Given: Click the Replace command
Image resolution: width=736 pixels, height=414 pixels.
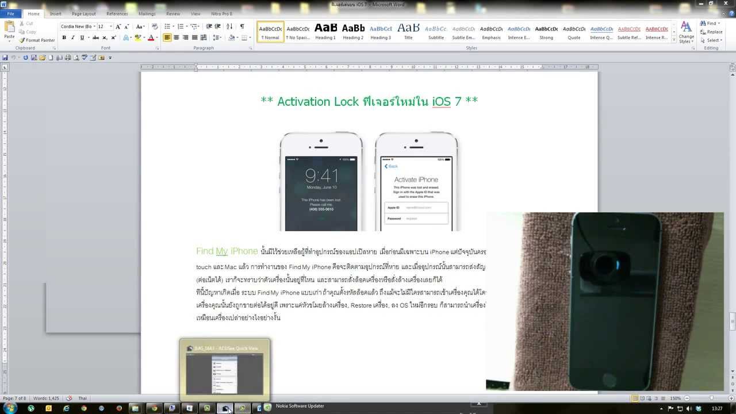Looking at the screenshot, I should 711,32.
